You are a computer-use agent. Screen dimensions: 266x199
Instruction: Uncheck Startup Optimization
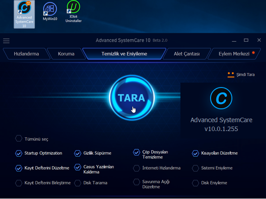(19, 153)
